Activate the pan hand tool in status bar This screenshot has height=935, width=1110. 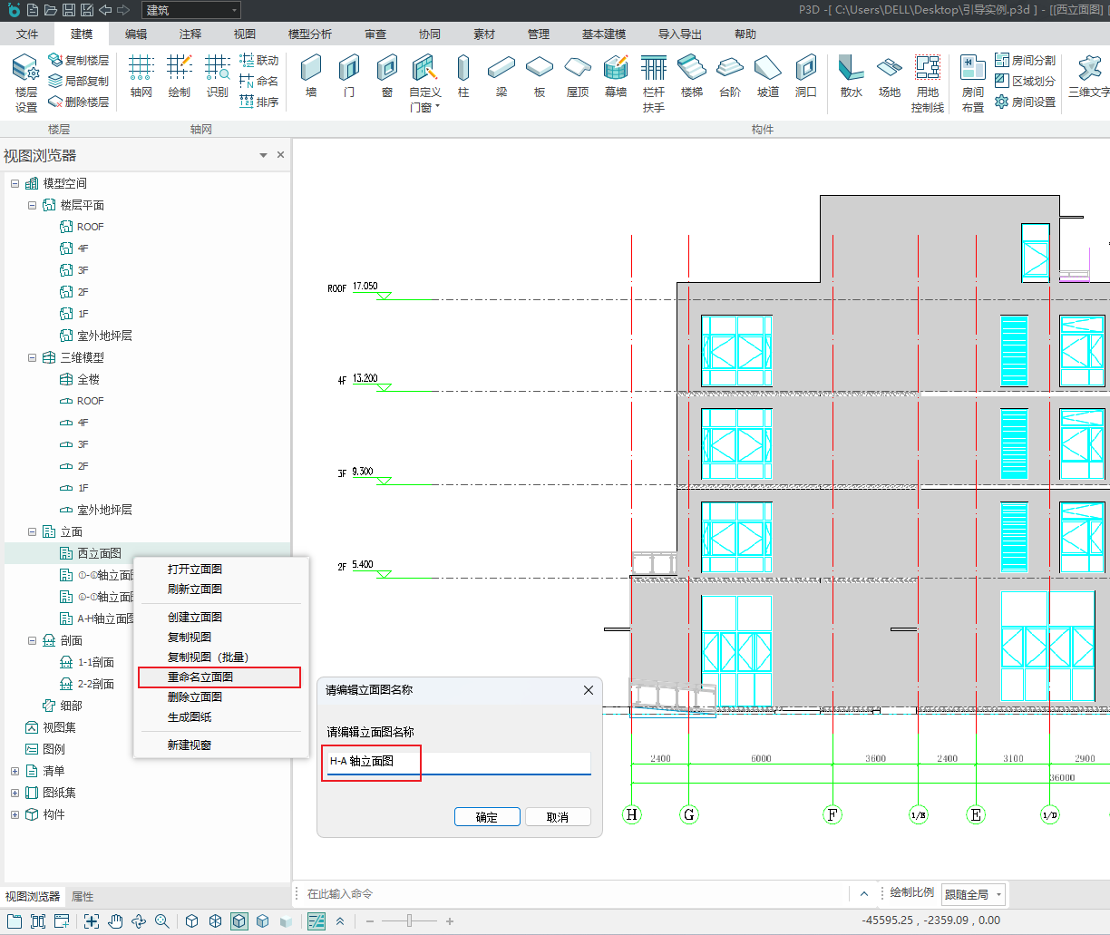[x=115, y=921]
